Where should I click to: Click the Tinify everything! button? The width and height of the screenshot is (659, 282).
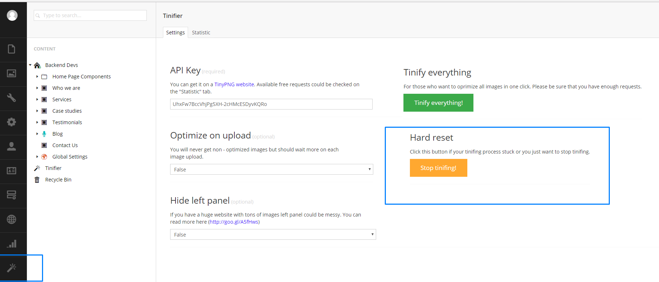[x=438, y=103]
